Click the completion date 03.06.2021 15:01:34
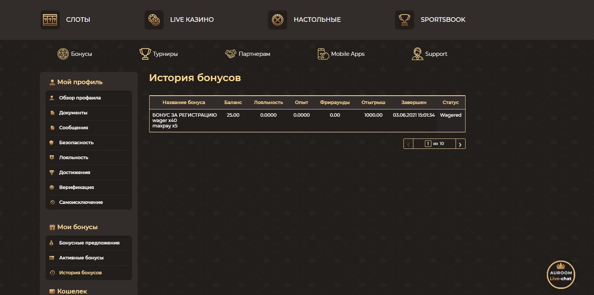Viewport: 594px width, 295px height. click(414, 115)
